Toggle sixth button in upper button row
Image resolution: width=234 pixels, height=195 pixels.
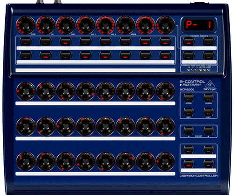click(125, 42)
